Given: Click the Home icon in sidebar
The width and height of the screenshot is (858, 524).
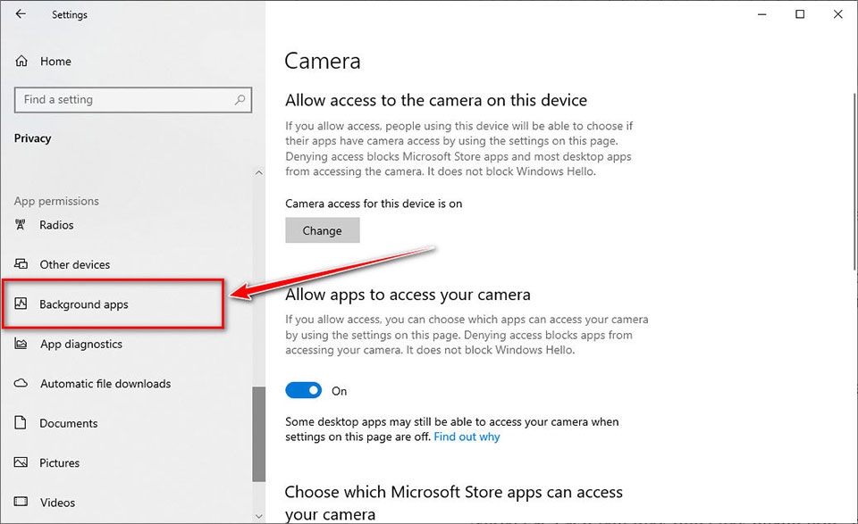Looking at the screenshot, I should coord(22,62).
